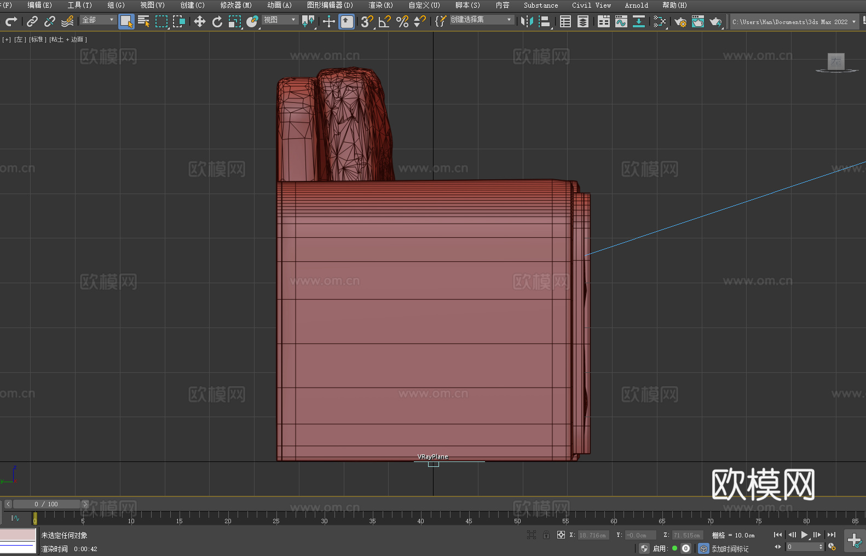Click ViewCube face in viewport corner
866x556 pixels.
(836, 62)
